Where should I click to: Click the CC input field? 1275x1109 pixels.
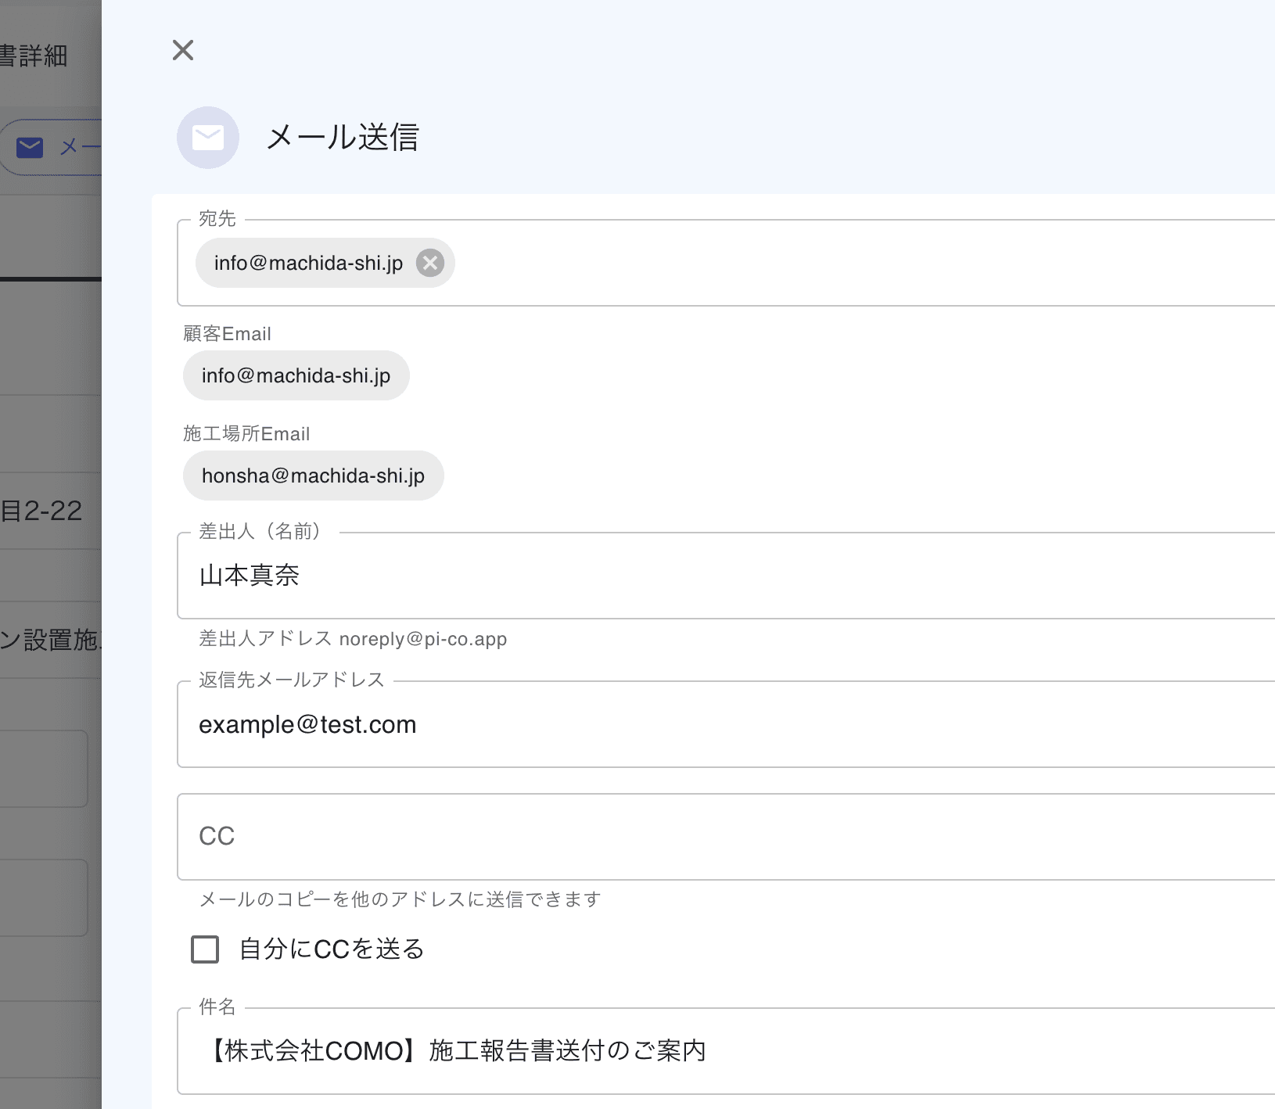[x=548, y=837]
